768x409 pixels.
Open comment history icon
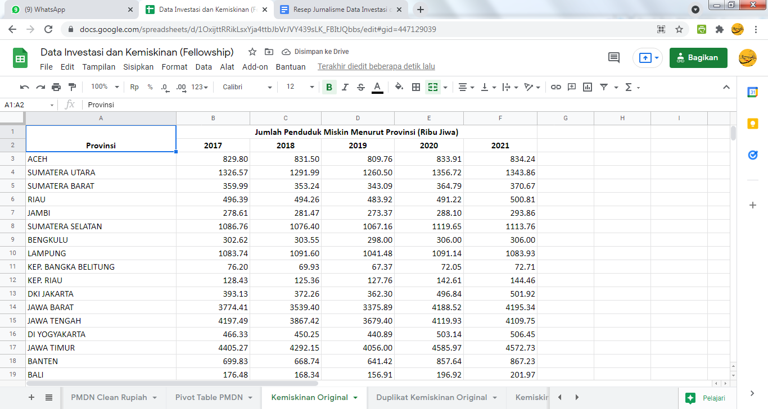614,57
